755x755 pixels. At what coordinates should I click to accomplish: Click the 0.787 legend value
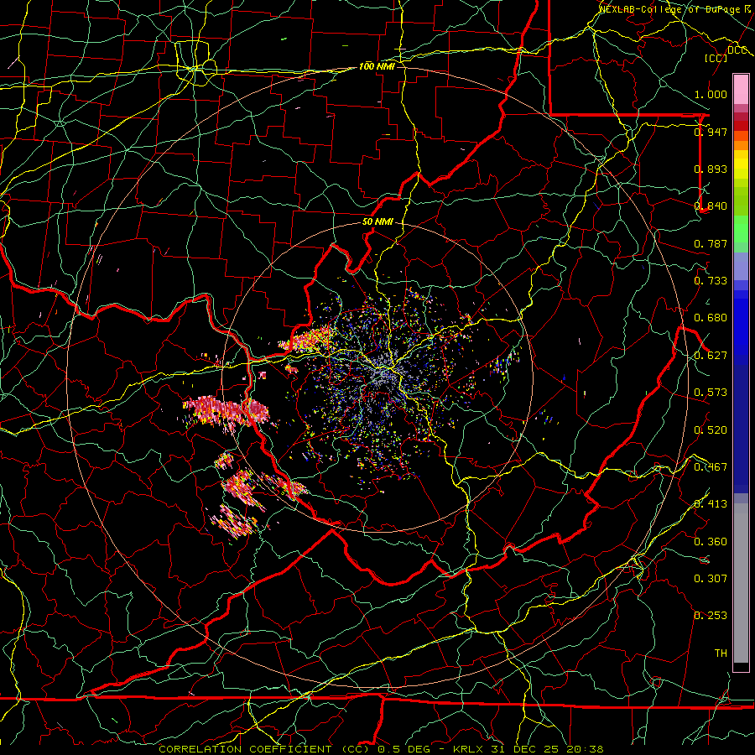pyautogui.click(x=711, y=243)
